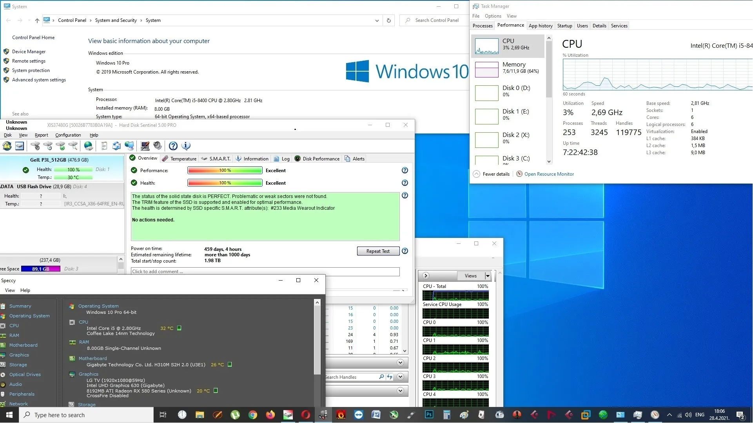Collapse the graphs pane arrow in Resource Monitor
This screenshot has height=423, width=753.
[x=426, y=276]
